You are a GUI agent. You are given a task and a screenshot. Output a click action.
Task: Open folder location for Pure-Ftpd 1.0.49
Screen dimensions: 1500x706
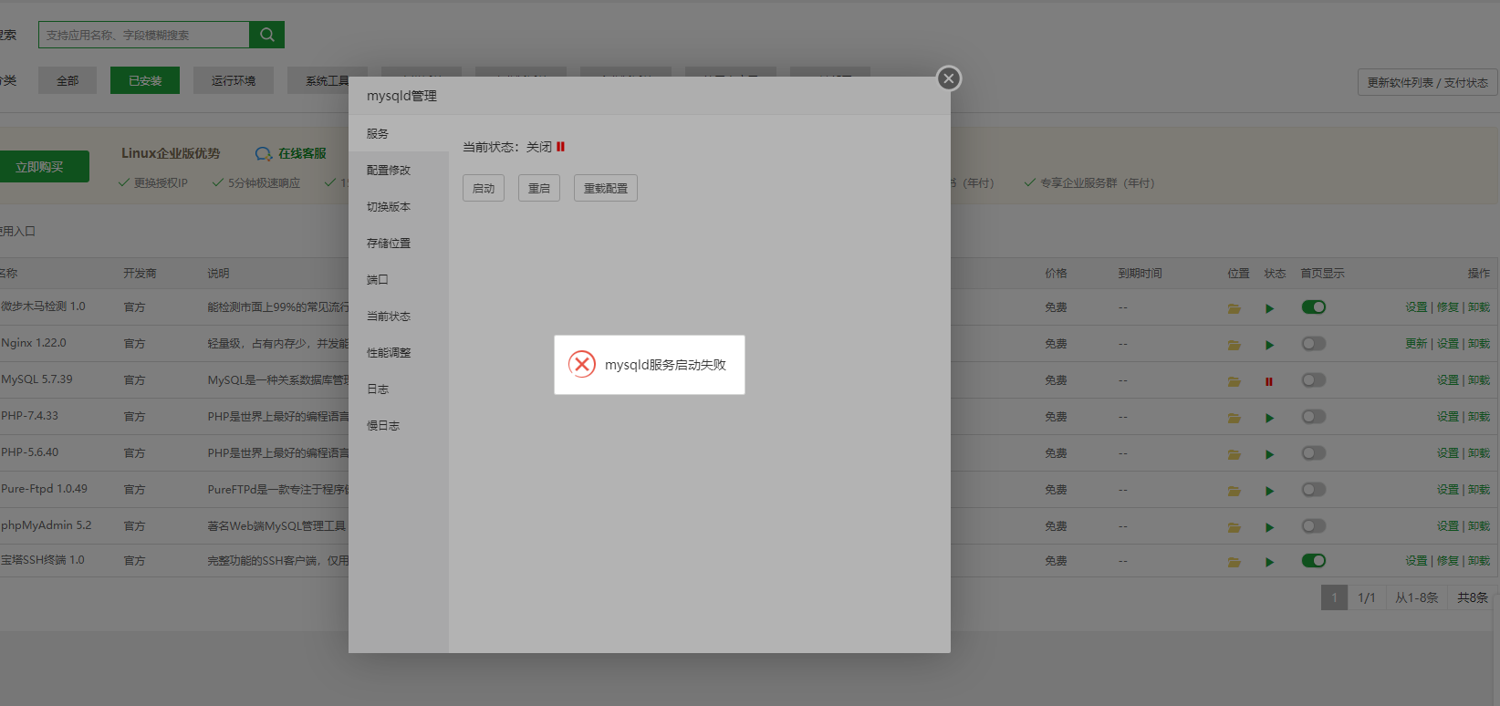[x=1234, y=491]
